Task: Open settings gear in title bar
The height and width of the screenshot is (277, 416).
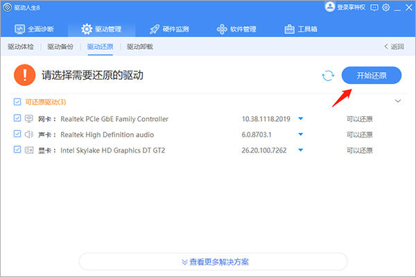Action: 386,8
